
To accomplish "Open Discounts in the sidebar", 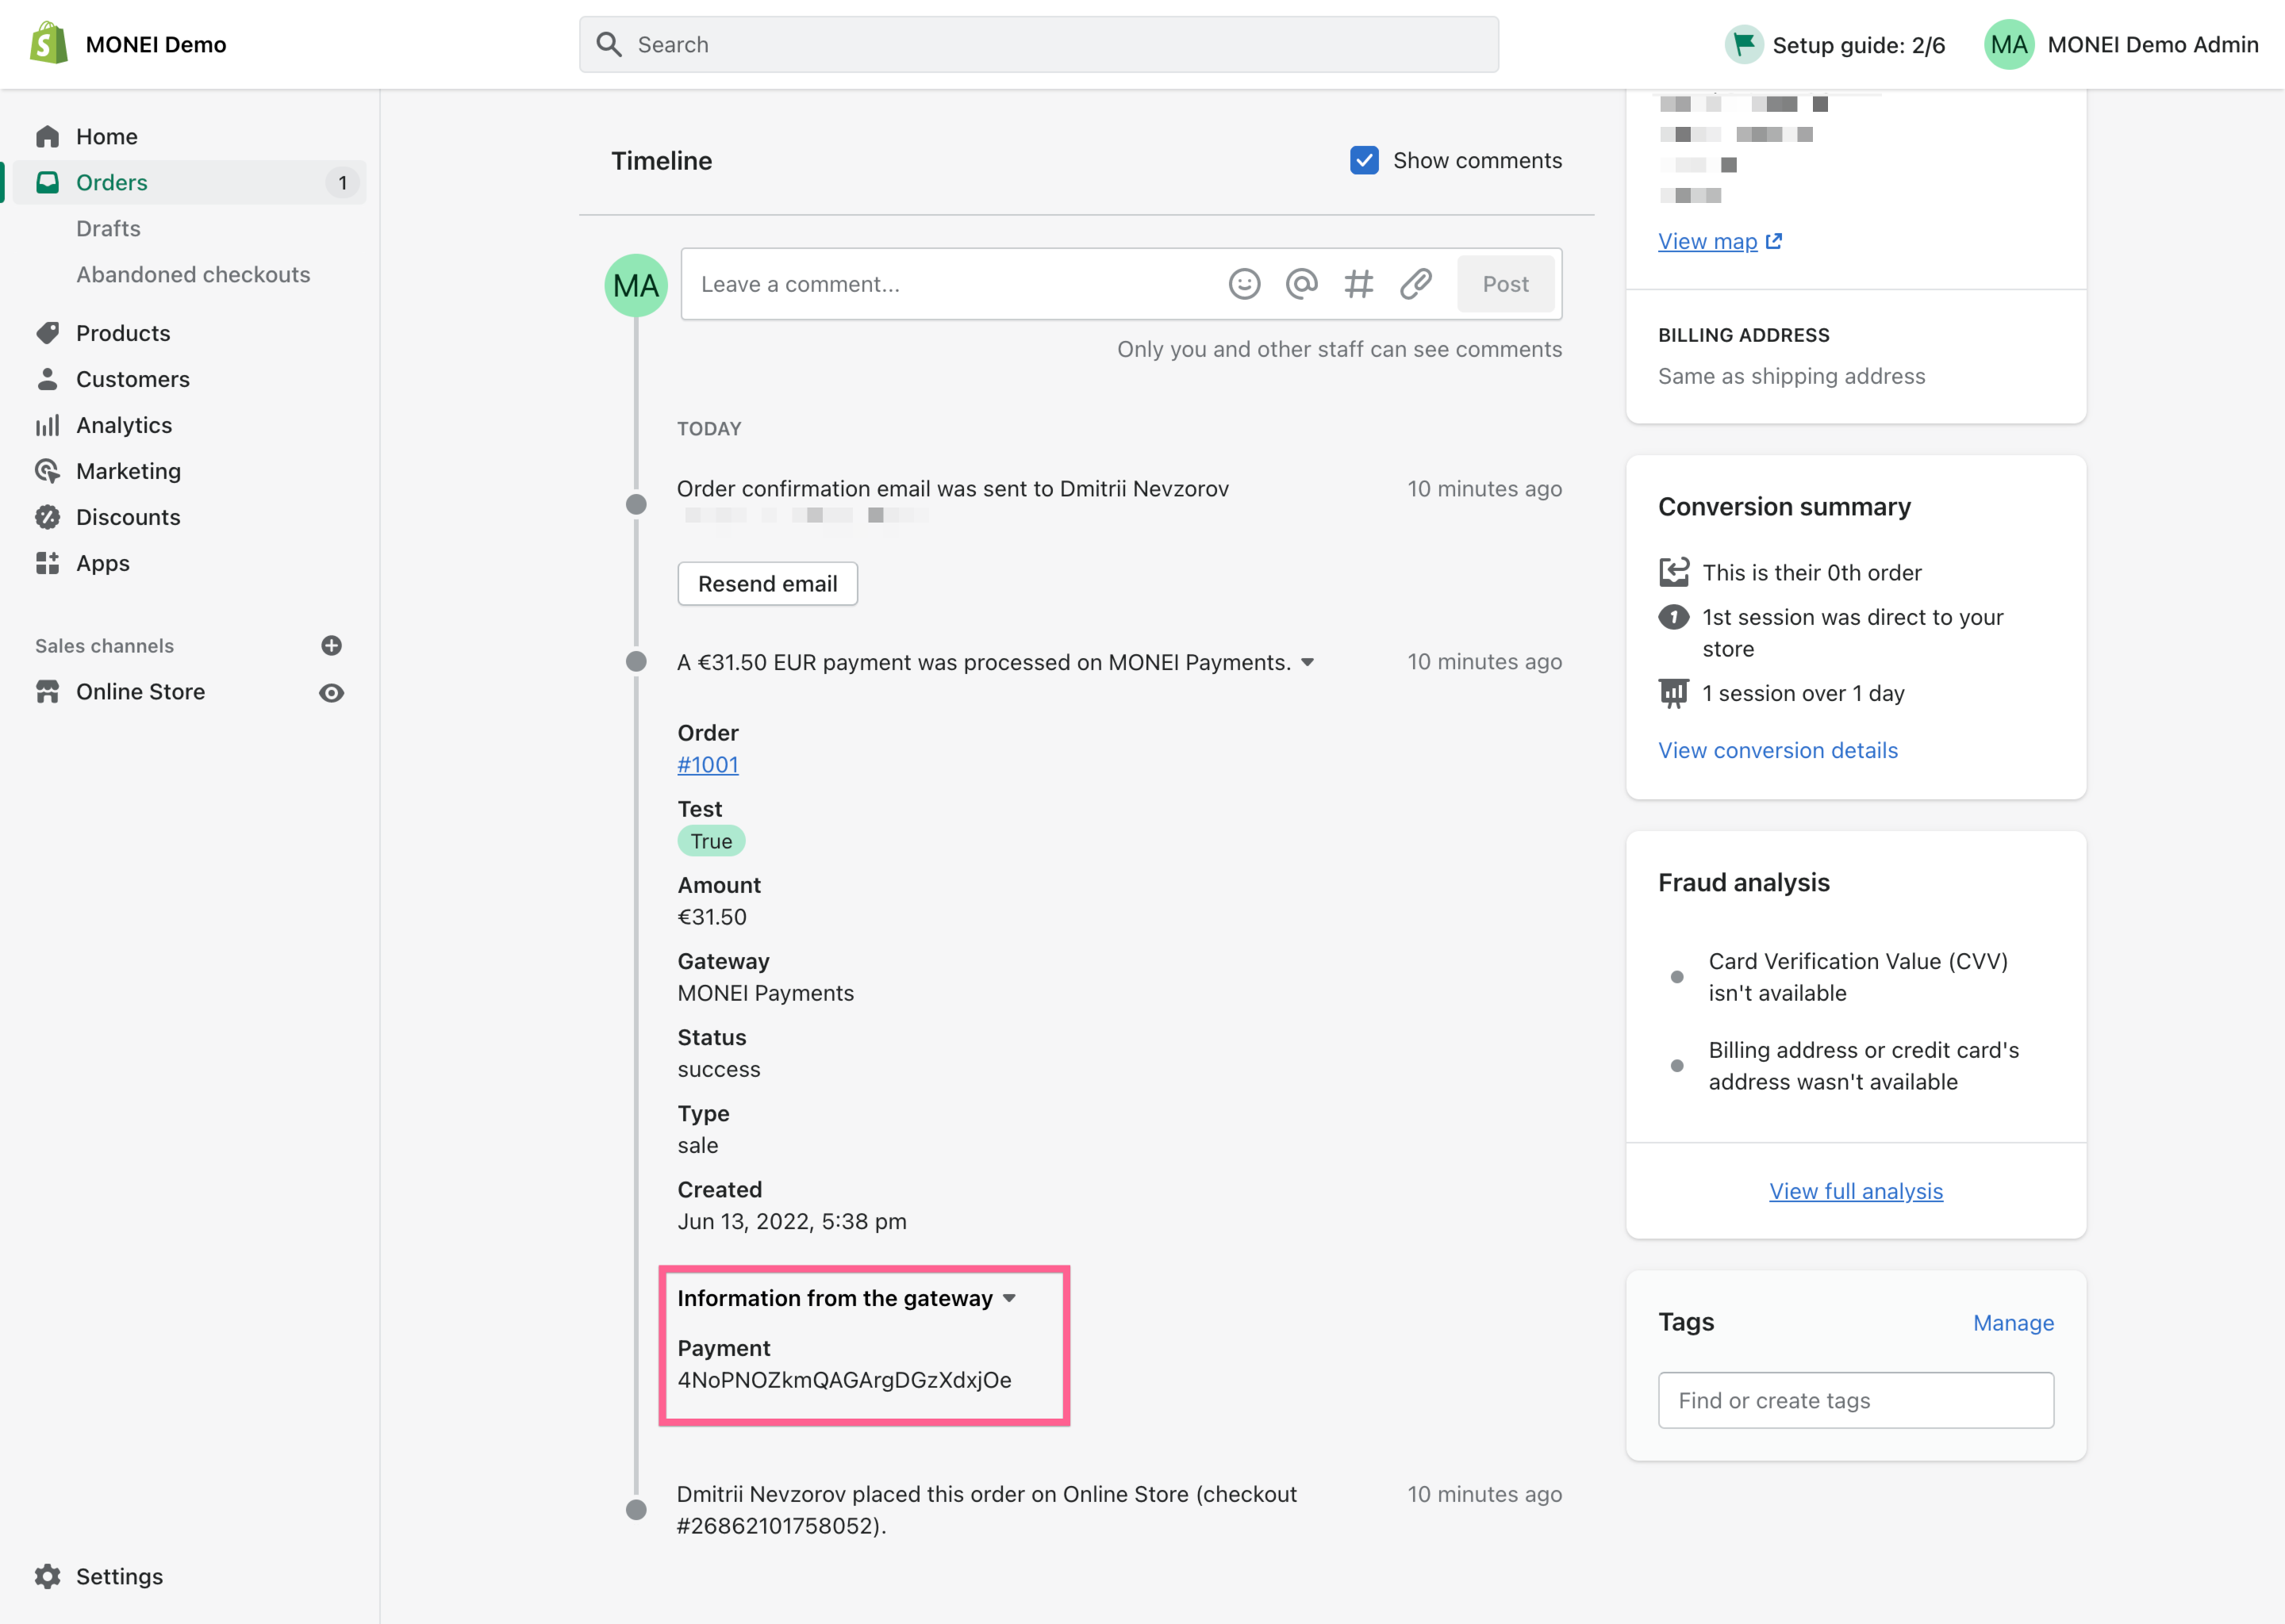I will point(128,517).
